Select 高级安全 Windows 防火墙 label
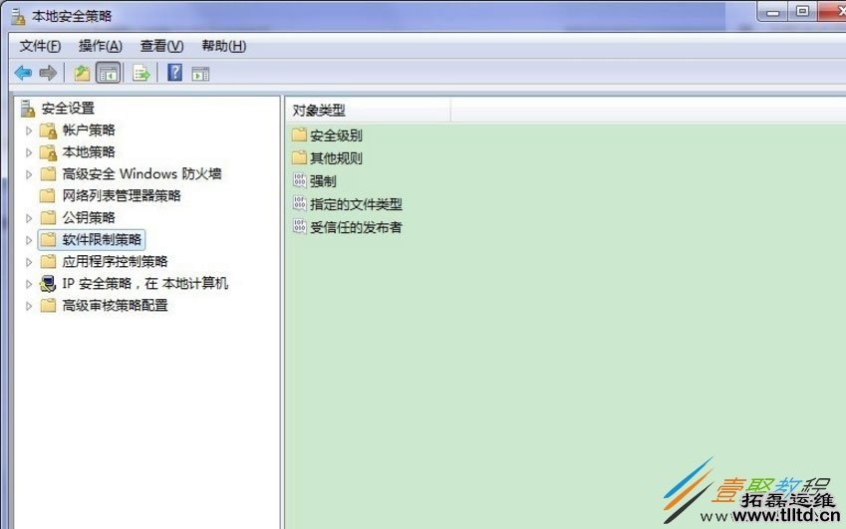The width and height of the screenshot is (846, 529). coord(141,173)
